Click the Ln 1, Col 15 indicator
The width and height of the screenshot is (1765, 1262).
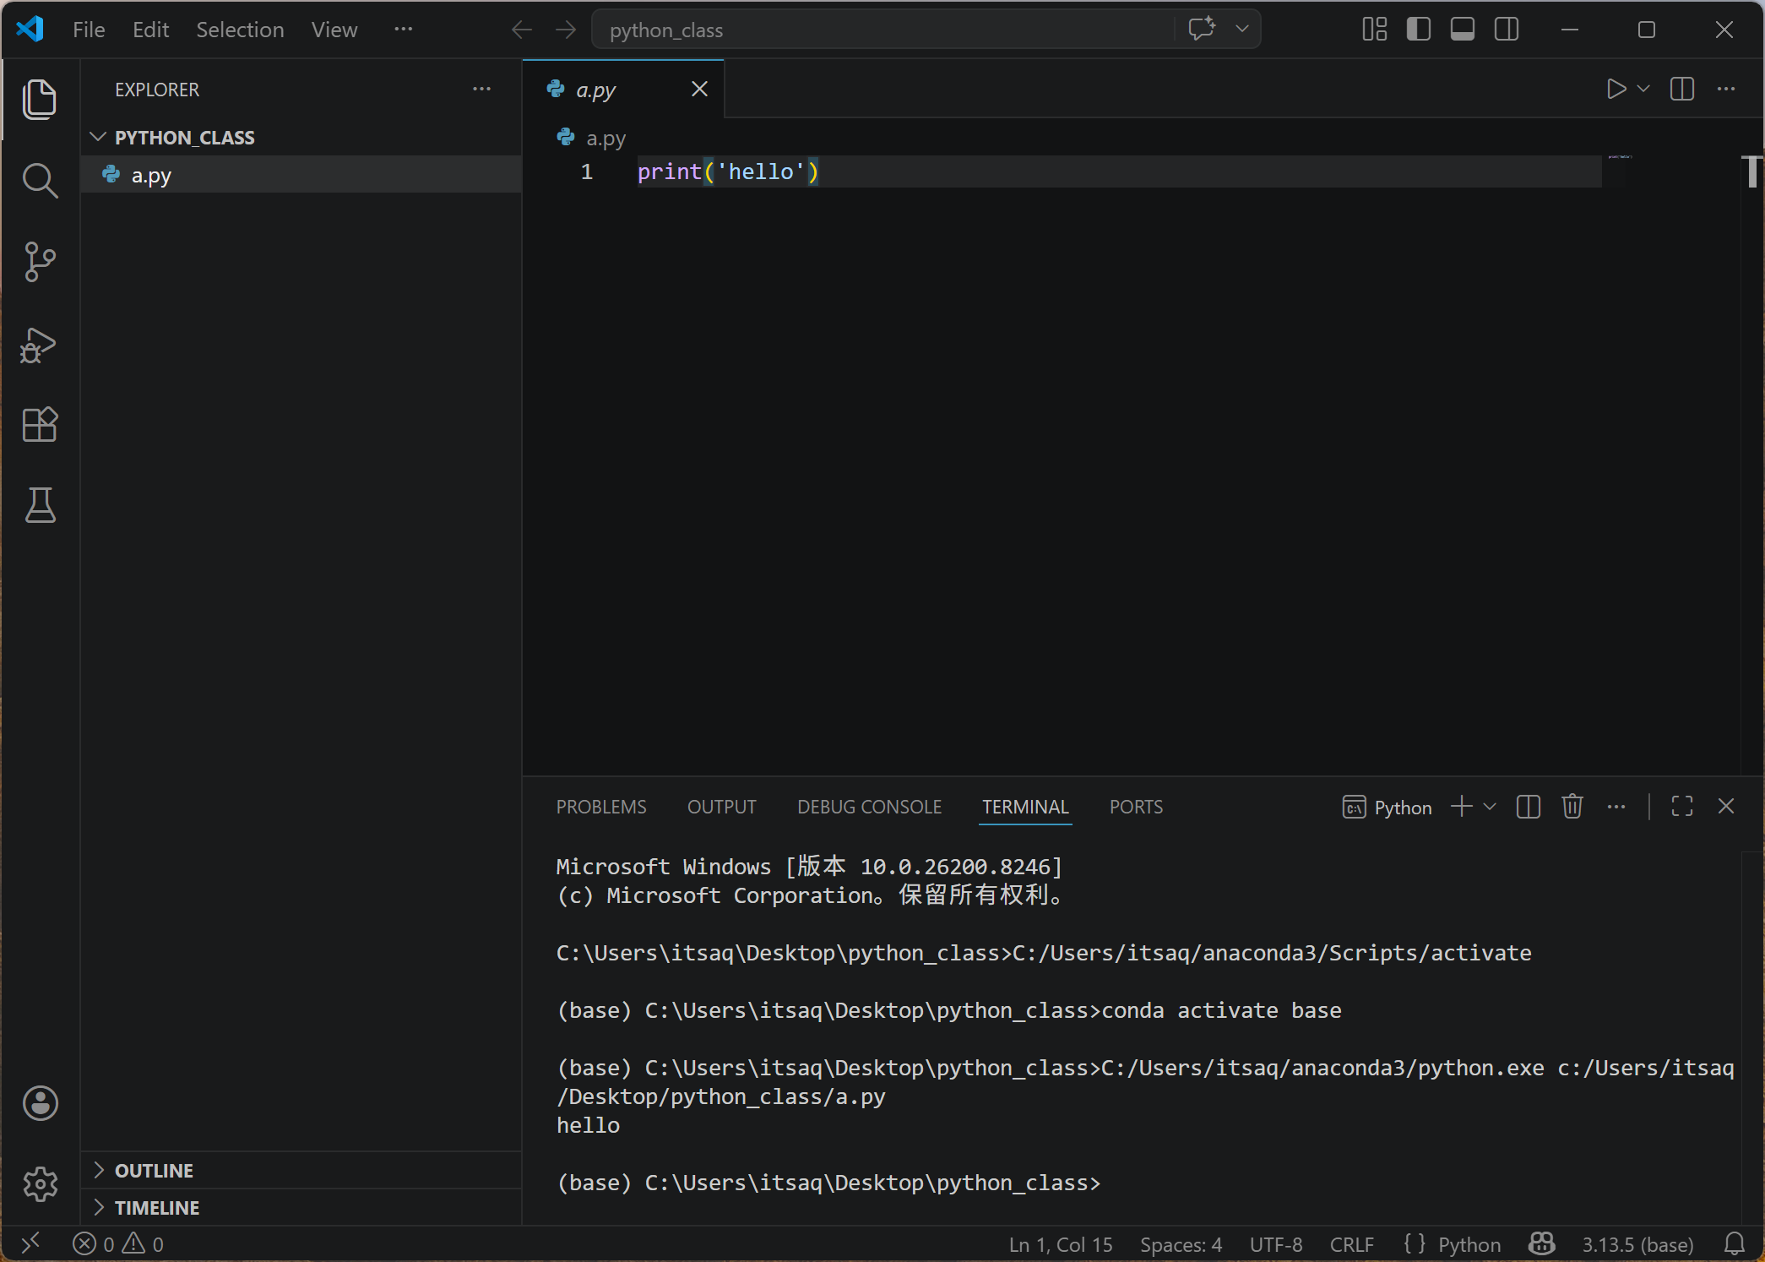1061,1244
